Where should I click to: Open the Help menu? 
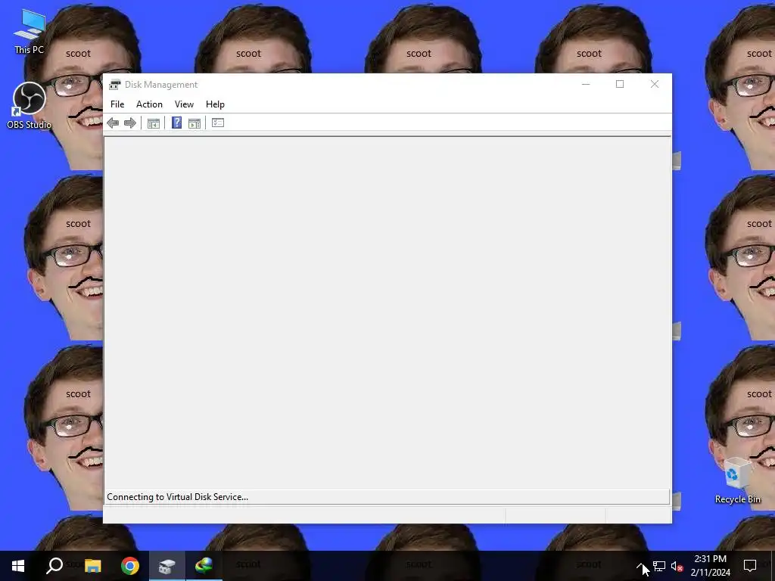coord(215,104)
